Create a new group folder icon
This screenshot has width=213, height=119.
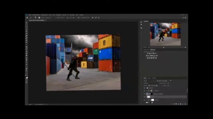coord(181,104)
